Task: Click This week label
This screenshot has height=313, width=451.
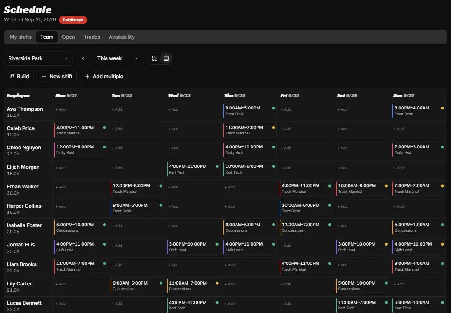Action: tap(110, 58)
